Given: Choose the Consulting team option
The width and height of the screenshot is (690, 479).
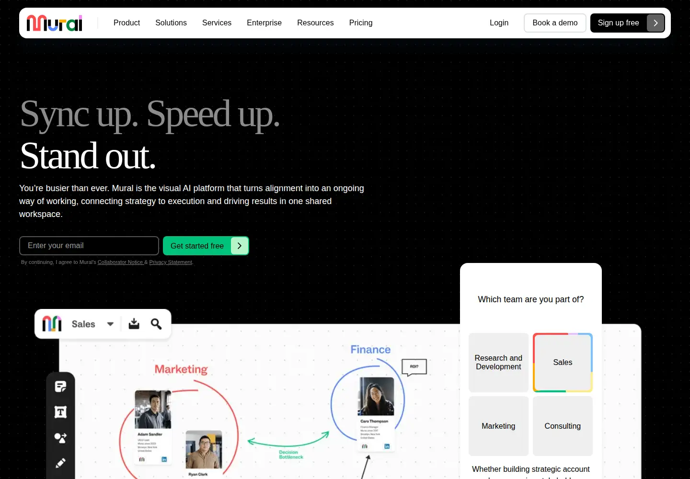Looking at the screenshot, I should point(563,426).
